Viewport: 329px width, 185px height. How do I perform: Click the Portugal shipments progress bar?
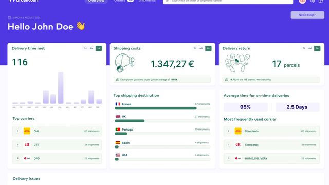(162, 134)
